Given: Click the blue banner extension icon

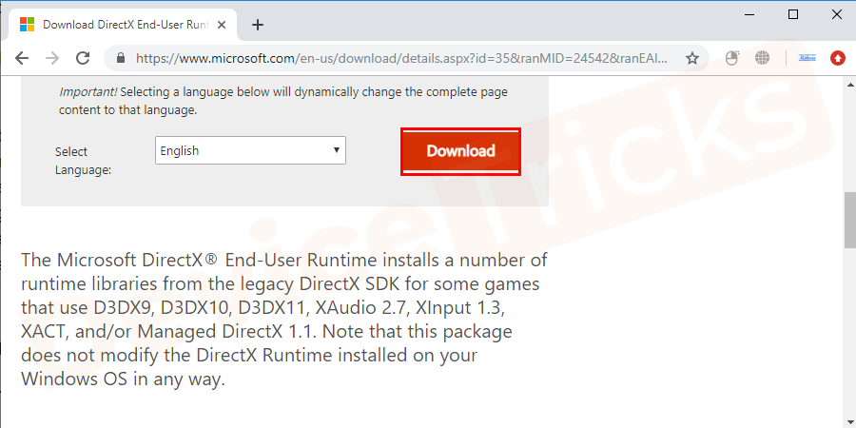Looking at the screenshot, I should 807,57.
